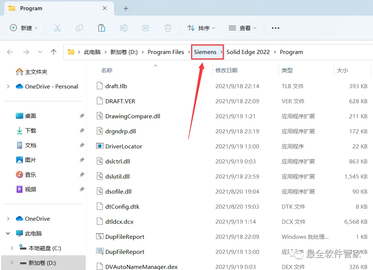373x270 pixels.
Task: Click Solid Edge 2022 breadcrumb
Action: coord(248,52)
